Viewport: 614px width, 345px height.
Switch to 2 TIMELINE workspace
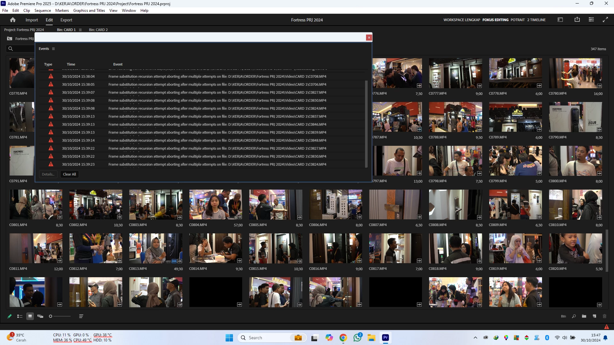coord(536,20)
